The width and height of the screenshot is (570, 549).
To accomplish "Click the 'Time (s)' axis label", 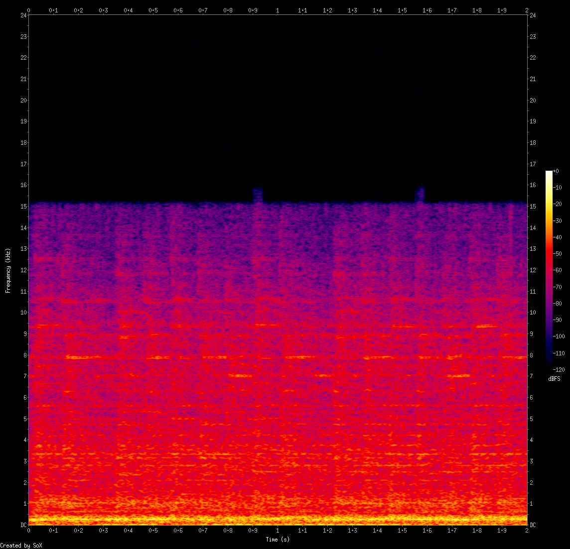I will (278, 540).
